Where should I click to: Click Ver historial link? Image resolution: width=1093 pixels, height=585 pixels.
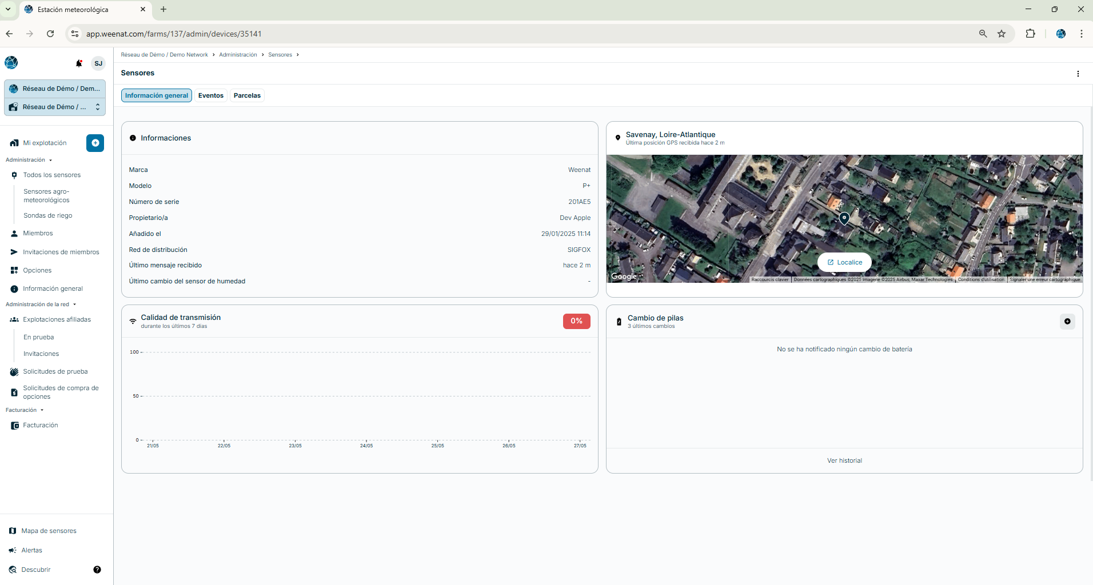(844, 460)
